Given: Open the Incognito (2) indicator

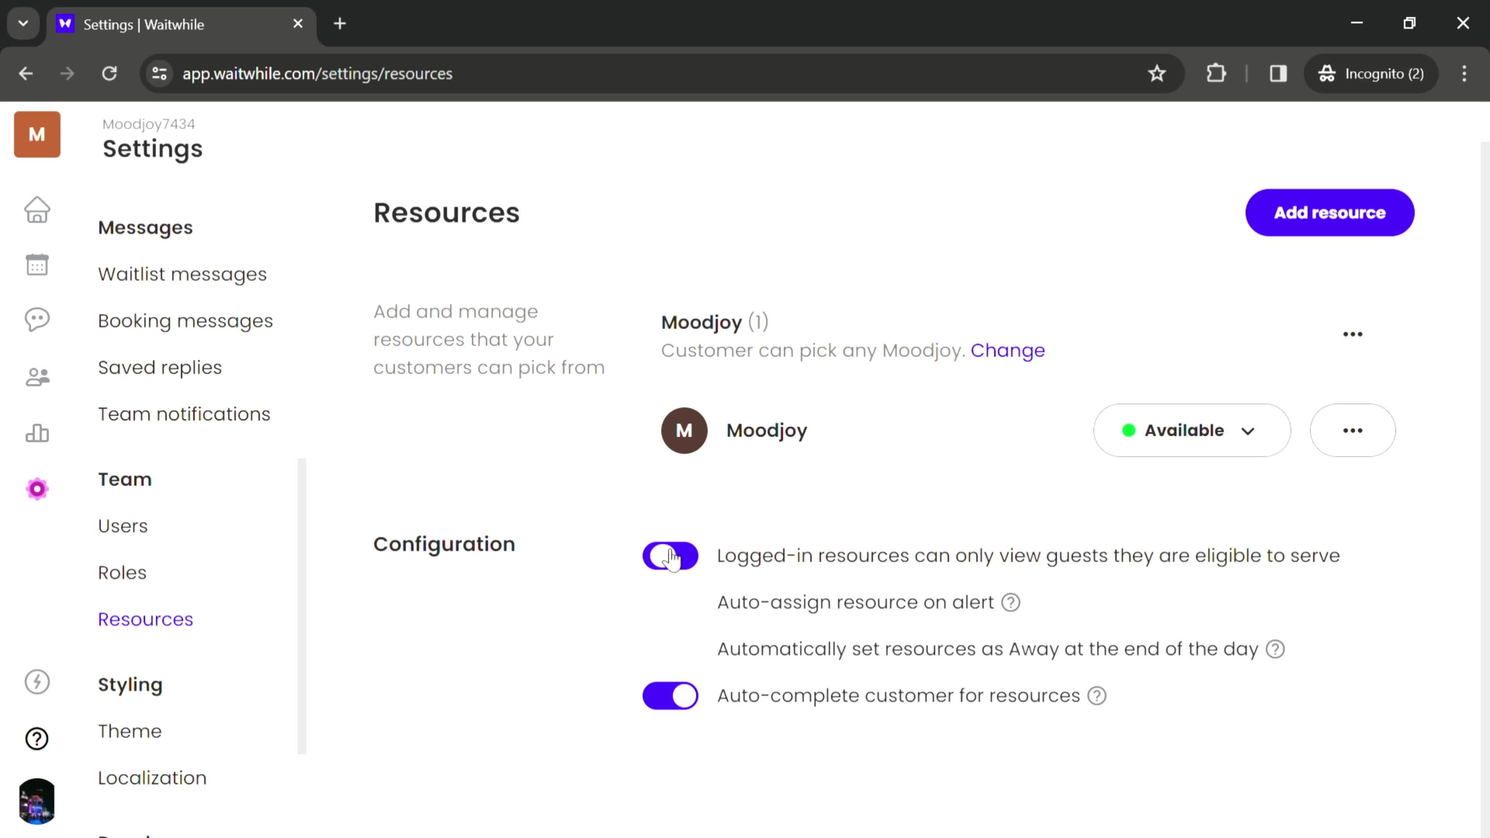Looking at the screenshot, I should click(1371, 73).
